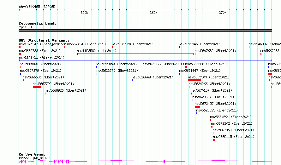Open variant nsv5607682 (Ebert2021)
The width and height of the screenshot is (281, 165).
(215, 51)
